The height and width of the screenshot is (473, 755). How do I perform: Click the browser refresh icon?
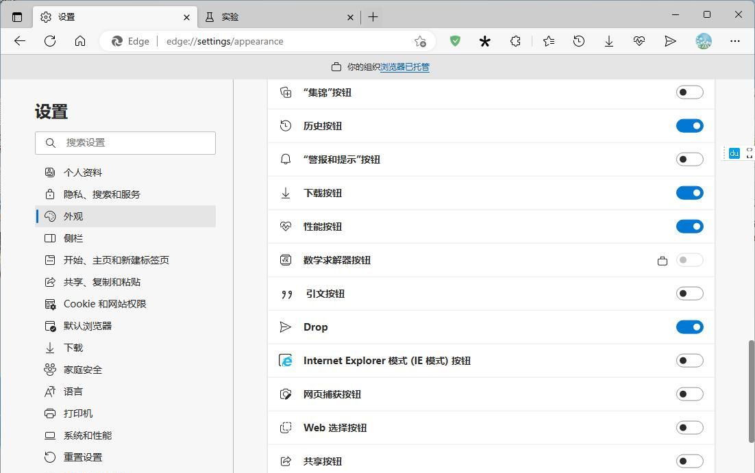point(50,41)
